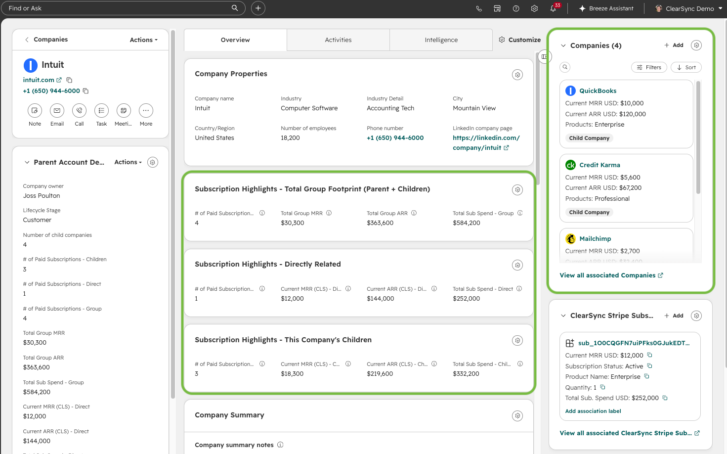
Task: Open the More actions ellipsis
Action: pyautogui.click(x=146, y=111)
